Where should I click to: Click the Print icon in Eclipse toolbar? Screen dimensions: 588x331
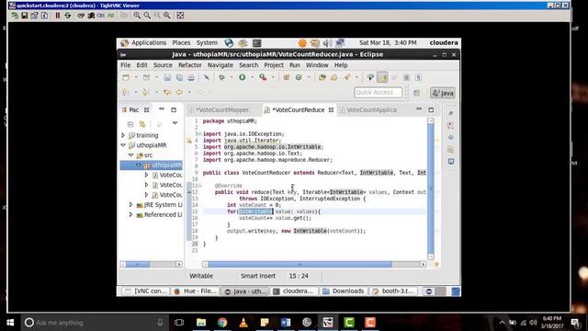point(191,77)
